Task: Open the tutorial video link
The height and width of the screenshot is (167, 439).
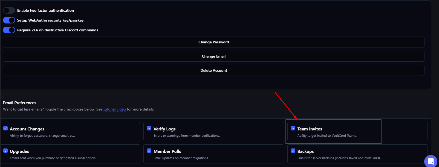Action: 114,109
